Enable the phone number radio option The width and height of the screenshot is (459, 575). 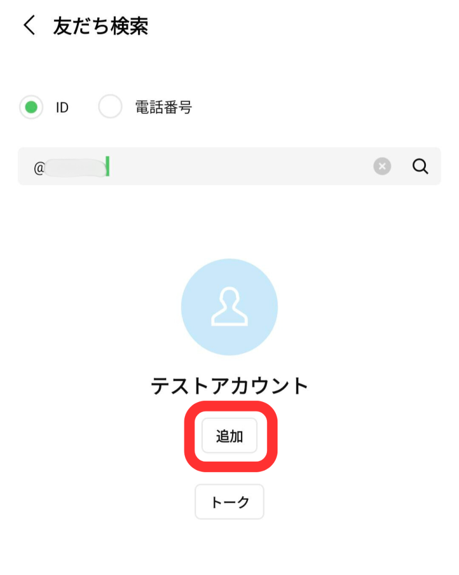pos(110,107)
